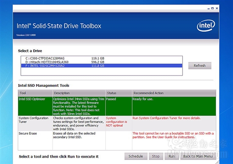Viewport: 233px width, 164px height.
Task: Stop the running tool
Action: tap(156, 156)
